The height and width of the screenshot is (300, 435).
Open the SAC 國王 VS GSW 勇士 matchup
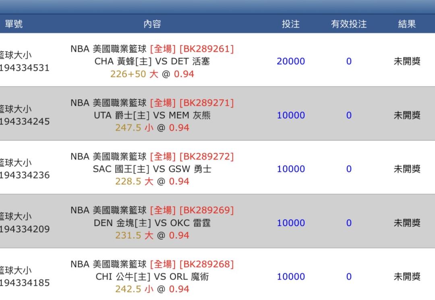click(x=152, y=169)
